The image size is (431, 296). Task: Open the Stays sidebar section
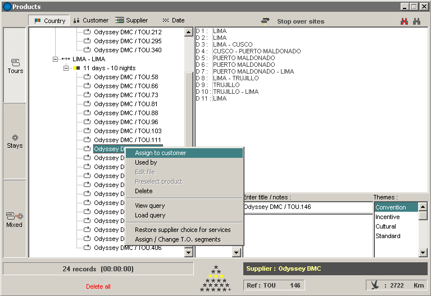15,141
